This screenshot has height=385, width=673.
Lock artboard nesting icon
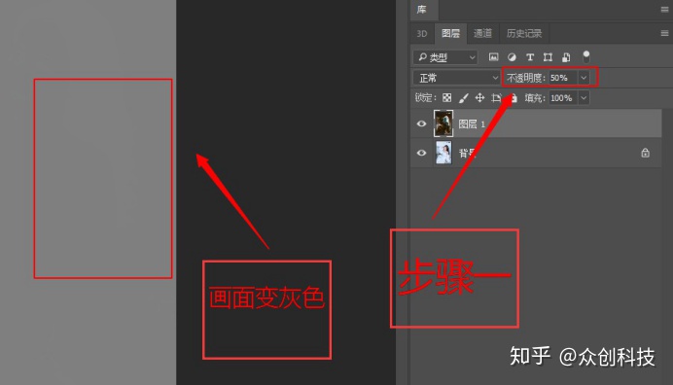pyautogui.click(x=496, y=98)
